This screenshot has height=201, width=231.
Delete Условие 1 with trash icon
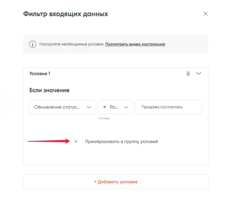[x=188, y=74]
